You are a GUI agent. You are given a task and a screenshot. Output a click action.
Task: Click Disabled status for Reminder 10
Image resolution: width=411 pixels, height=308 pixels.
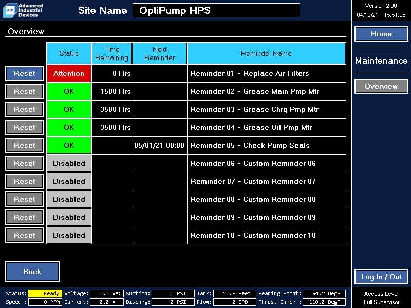69,235
